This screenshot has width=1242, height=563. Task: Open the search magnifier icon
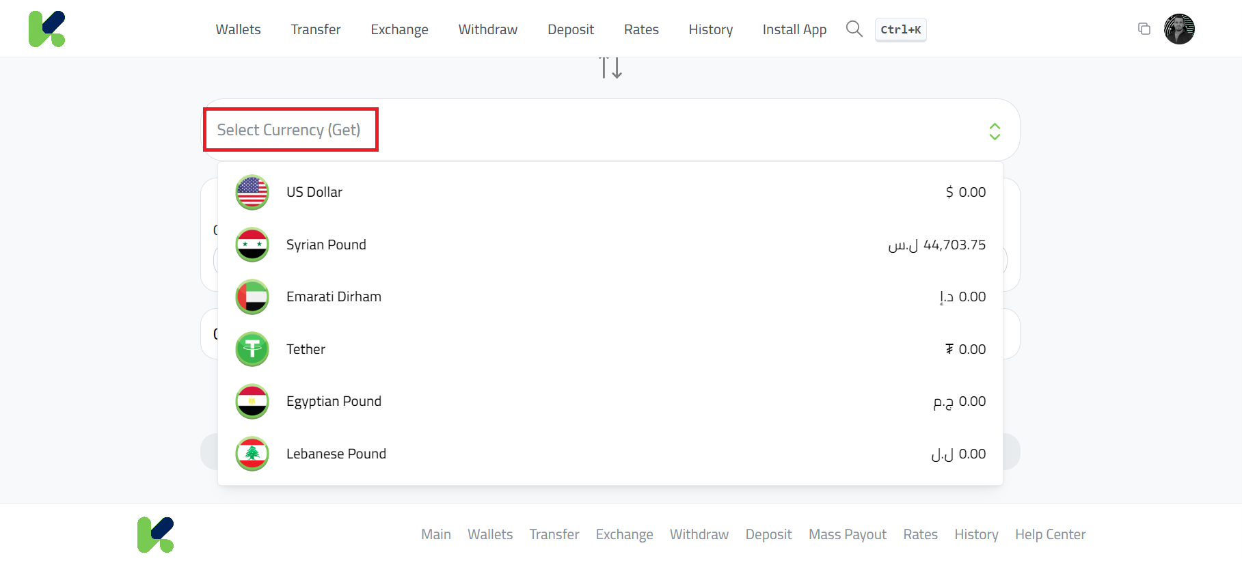pyautogui.click(x=854, y=29)
